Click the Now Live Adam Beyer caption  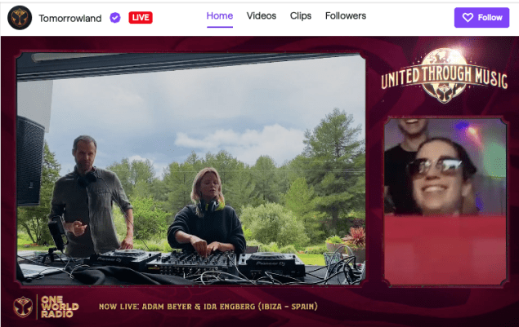208,307
